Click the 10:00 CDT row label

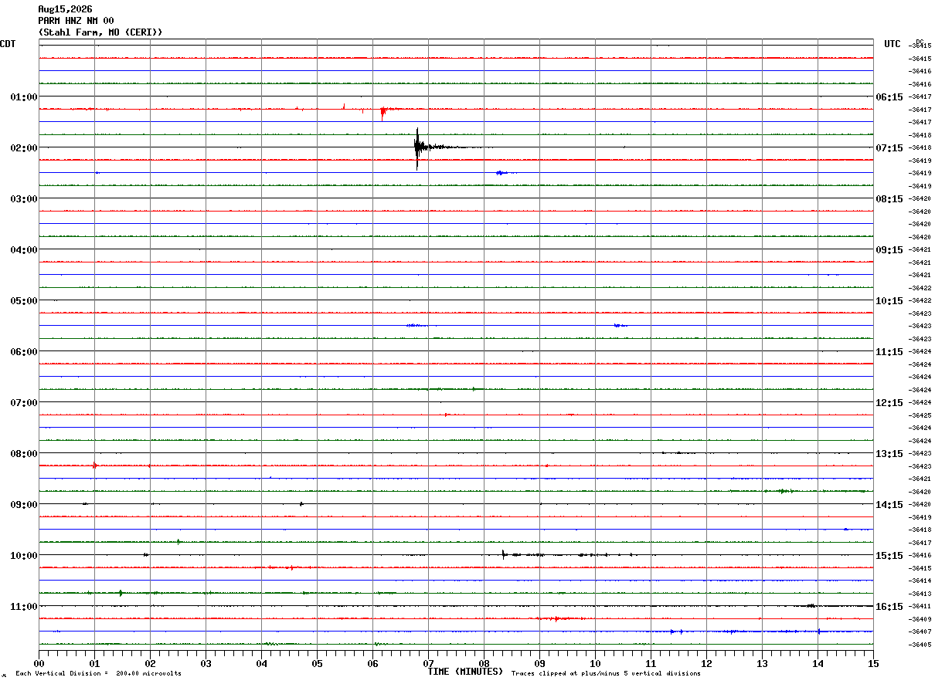click(24, 555)
